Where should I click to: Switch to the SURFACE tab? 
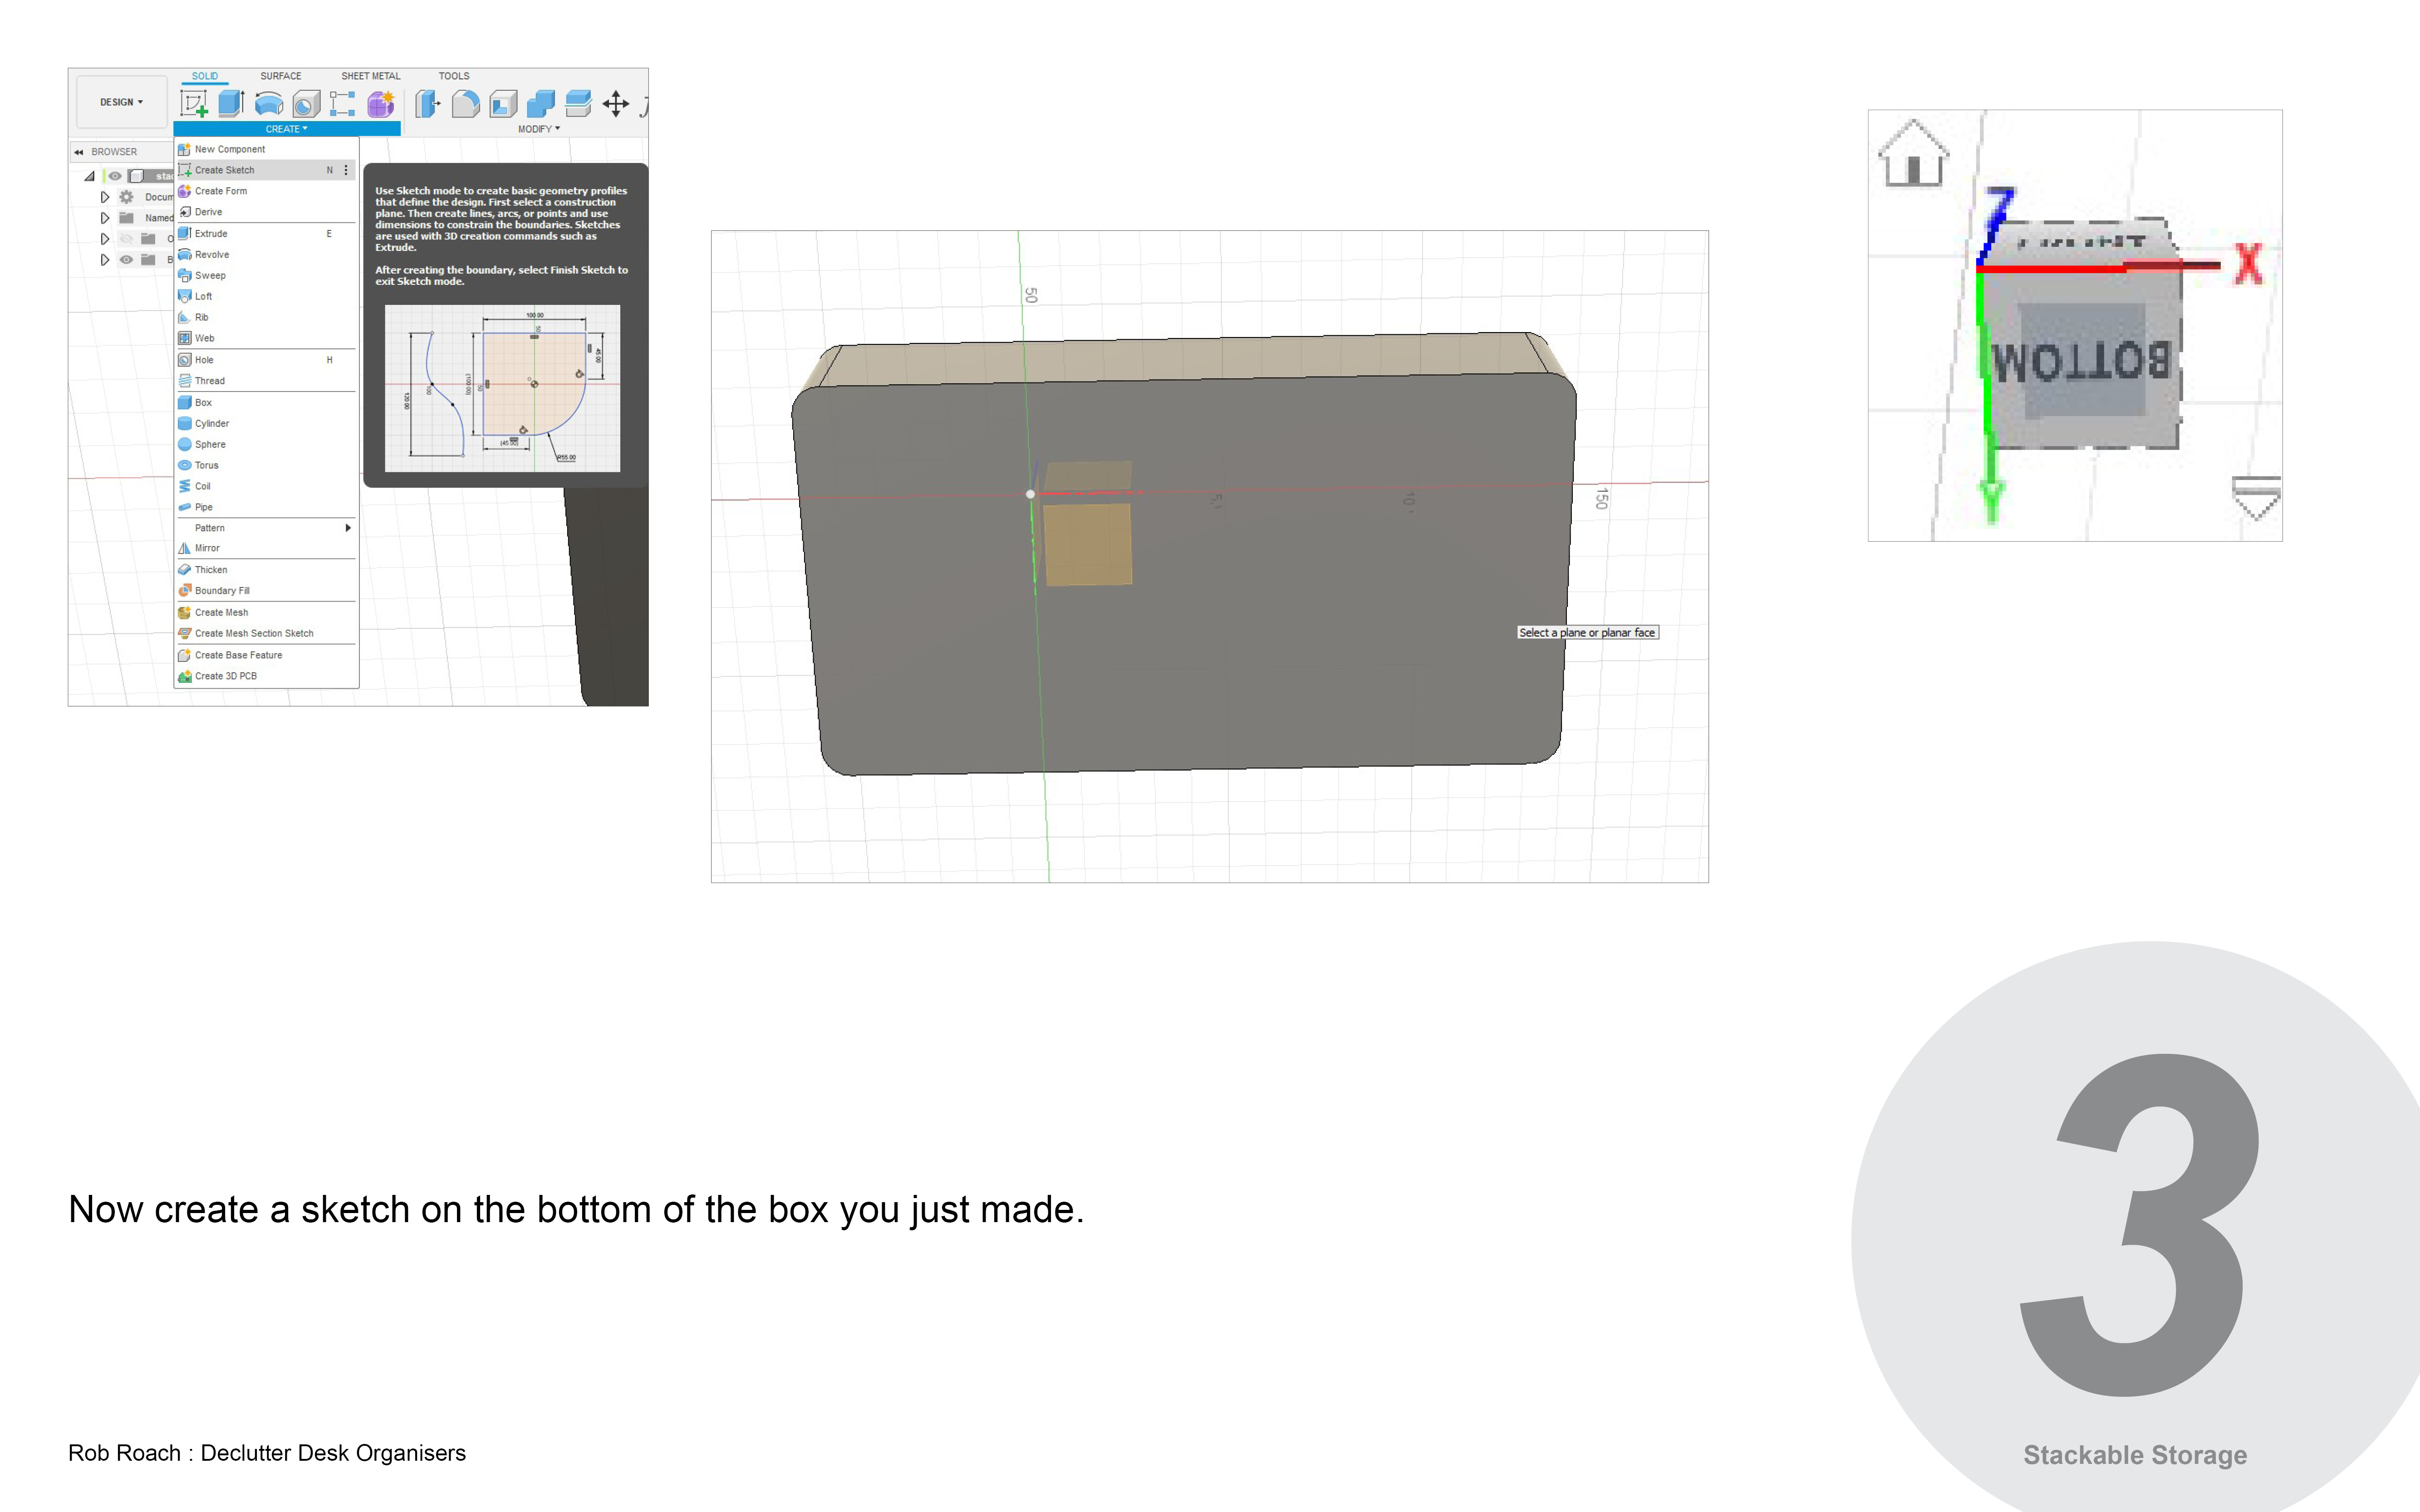(281, 76)
